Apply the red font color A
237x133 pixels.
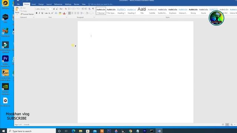click(64, 13)
